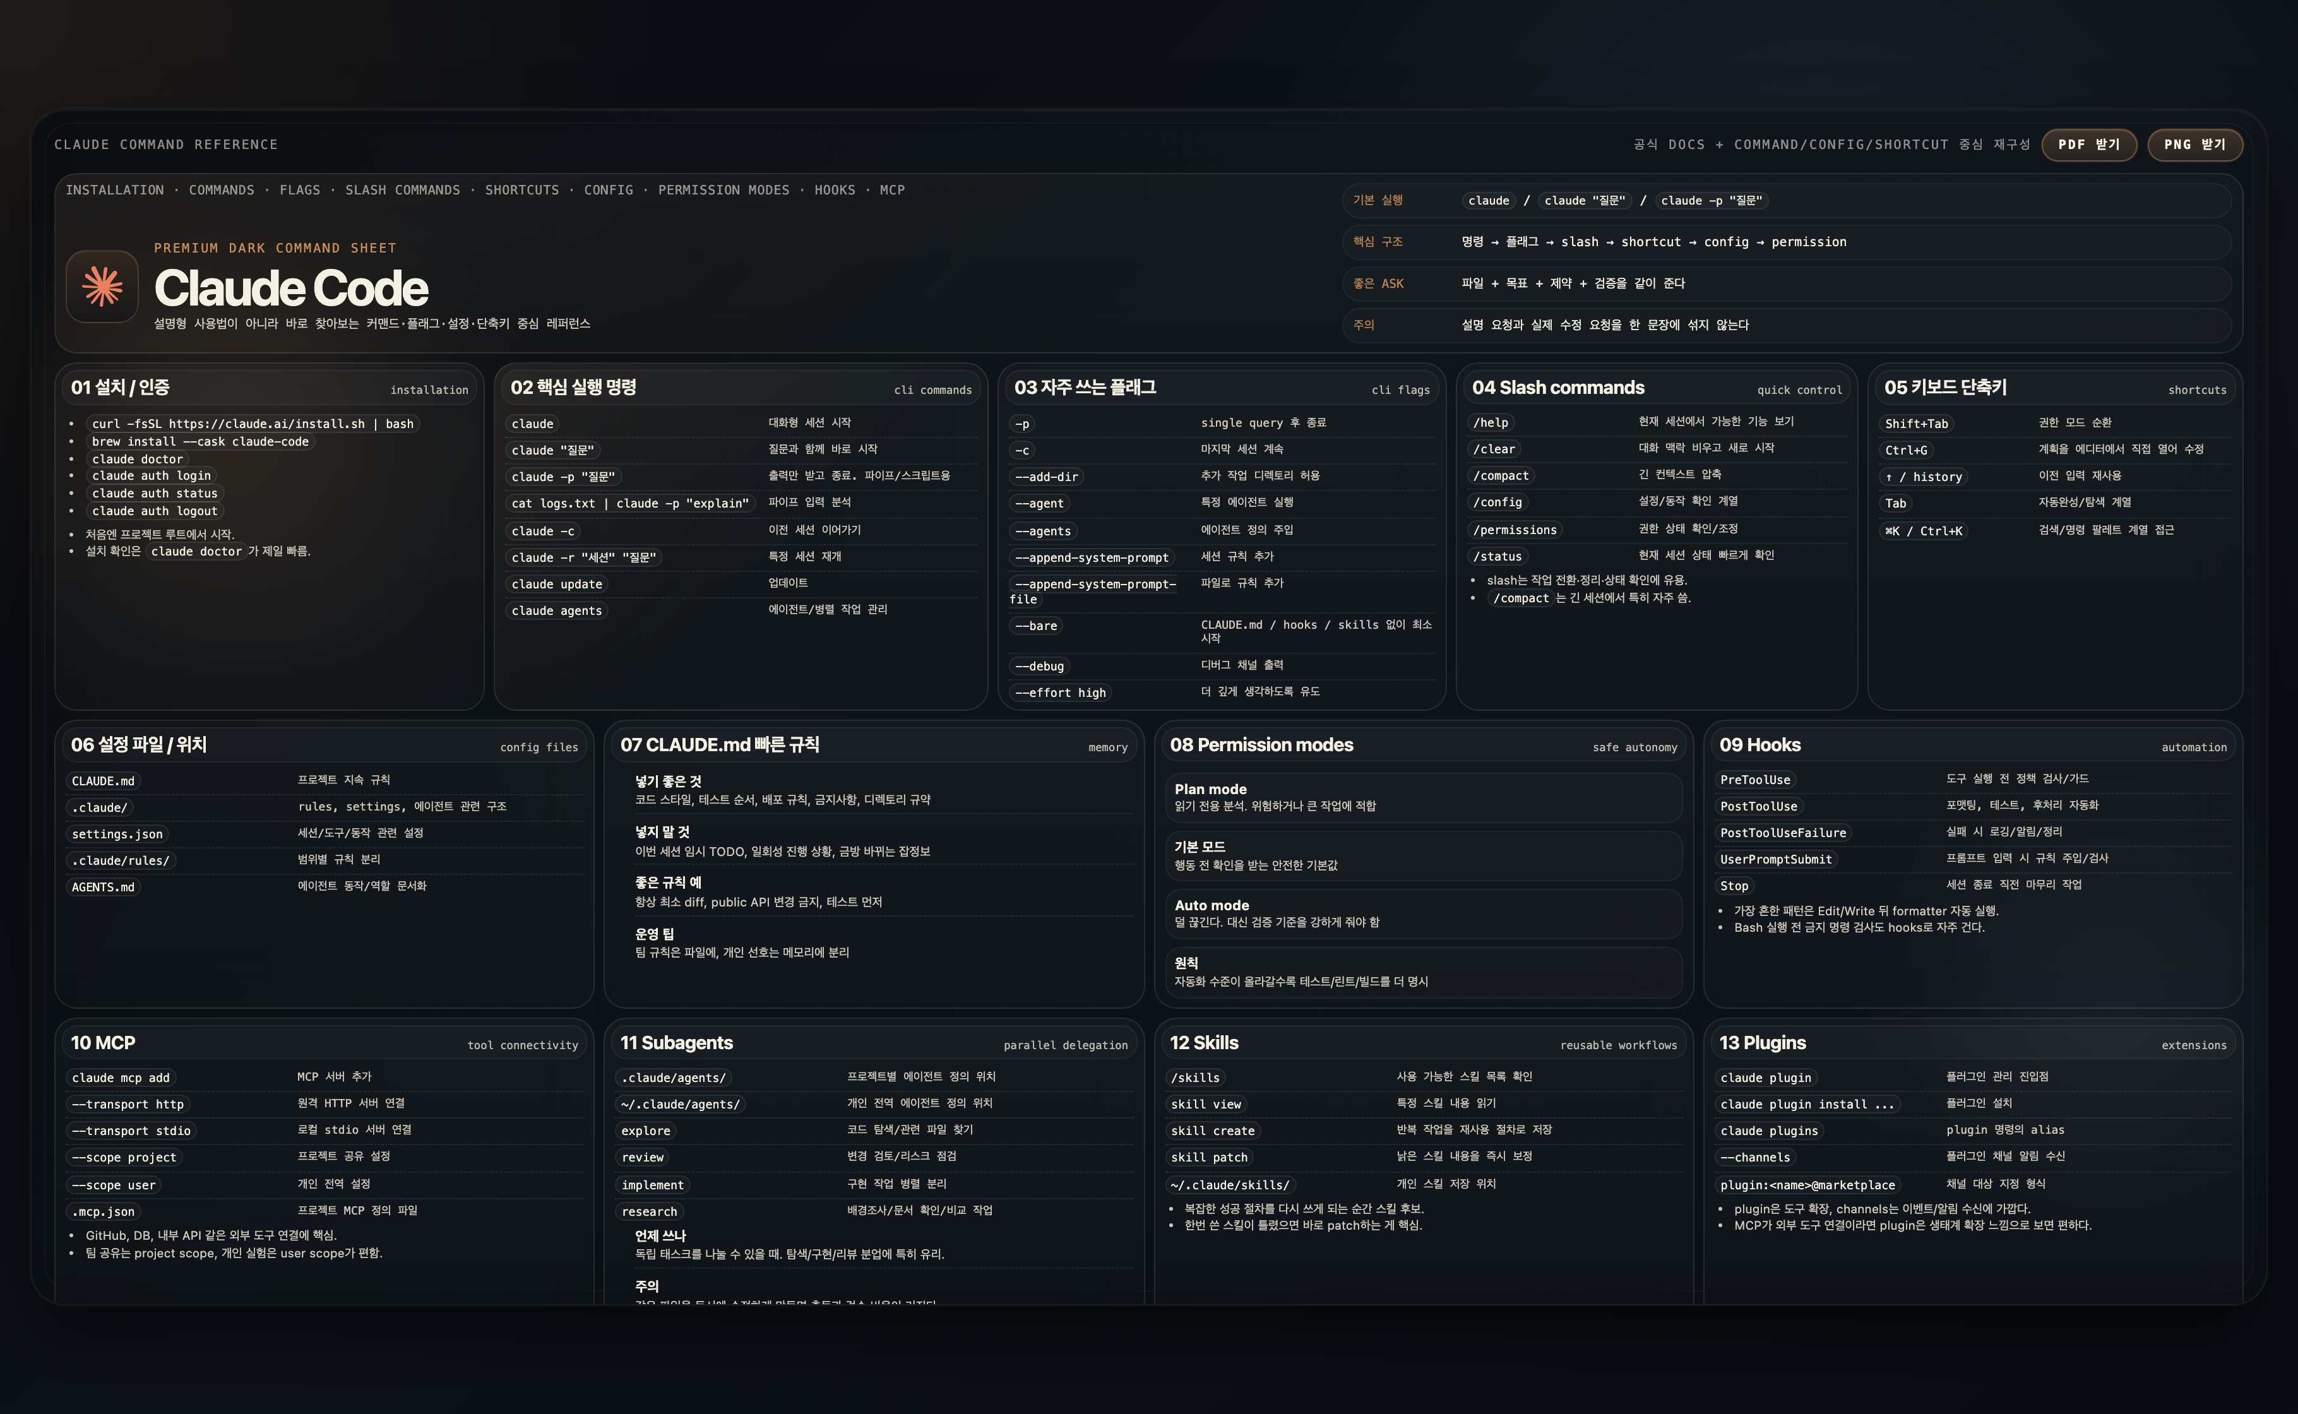This screenshot has height=1414, width=2298.
Task: Select the 'claude doctor' command in installation list
Action: [x=136, y=459]
